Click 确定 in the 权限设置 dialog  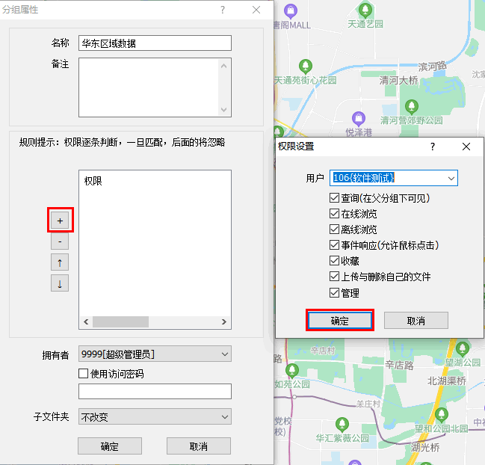pos(339,320)
